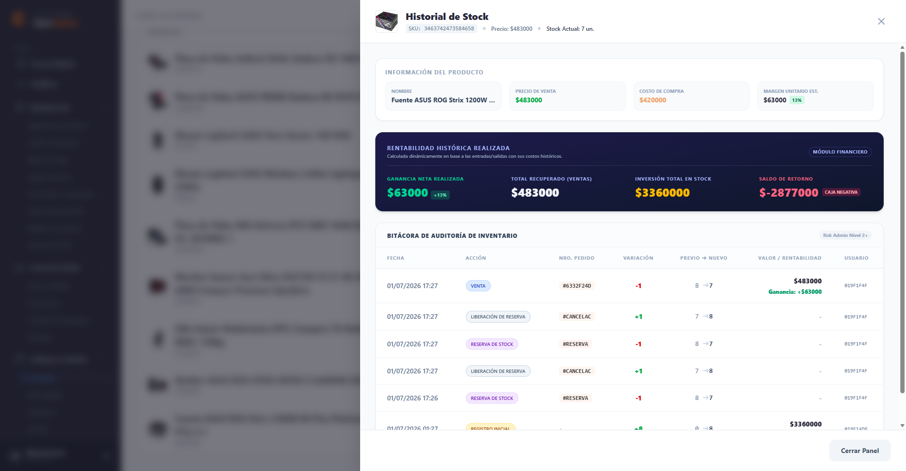Click the scrollbar thumb in the panel
The image size is (906, 471).
[x=902, y=222]
